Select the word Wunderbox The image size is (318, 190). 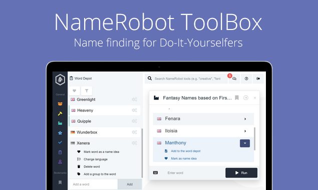tap(87, 132)
